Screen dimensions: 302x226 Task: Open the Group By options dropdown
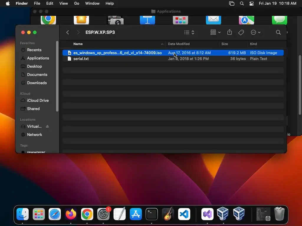[215, 32]
